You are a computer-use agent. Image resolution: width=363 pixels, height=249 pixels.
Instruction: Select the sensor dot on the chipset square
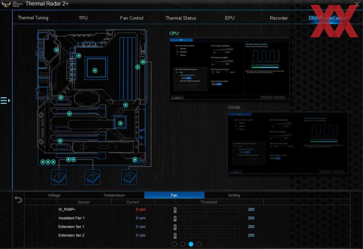coord(120,123)
